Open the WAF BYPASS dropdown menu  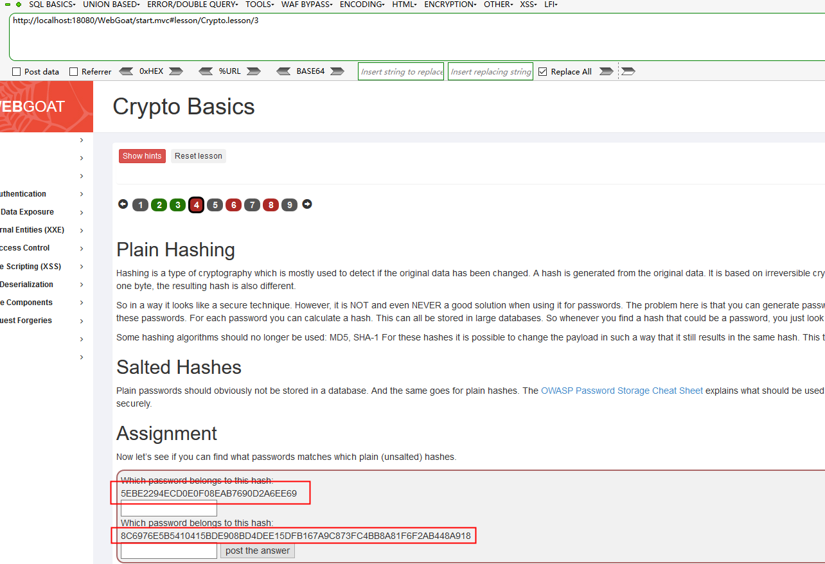point(306,4)
